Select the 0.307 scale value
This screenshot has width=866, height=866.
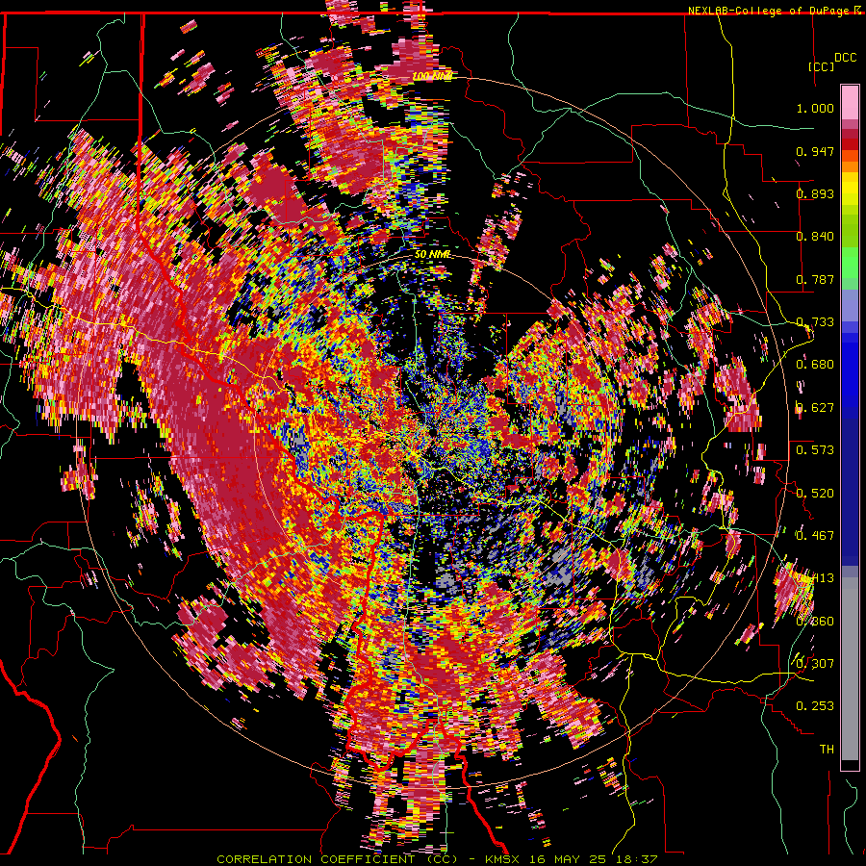pos(815,664)
